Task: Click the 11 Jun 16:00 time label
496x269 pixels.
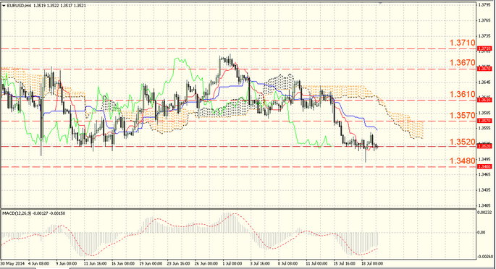Action: coord(94,263)
